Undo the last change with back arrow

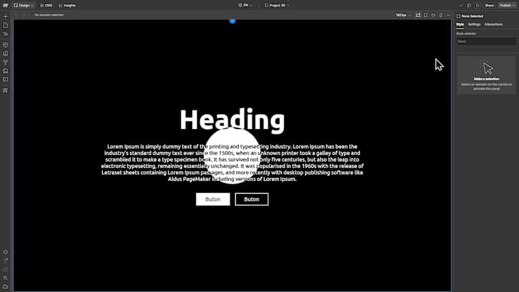(16, 15)
